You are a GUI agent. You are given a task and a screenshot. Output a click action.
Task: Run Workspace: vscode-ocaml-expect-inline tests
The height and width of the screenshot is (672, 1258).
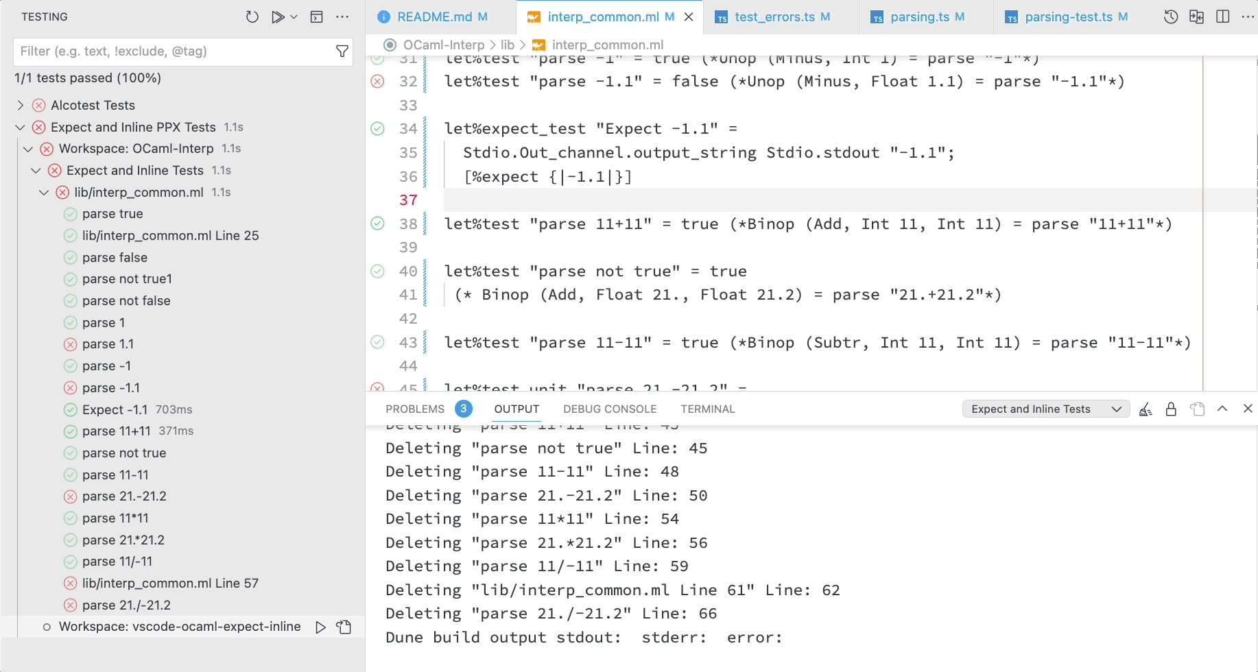coord(320,626)
